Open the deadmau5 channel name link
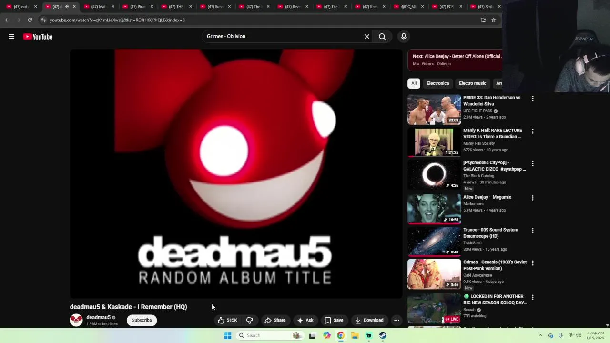The width and height of the screenshot is (610, 343). coord(98,317)
